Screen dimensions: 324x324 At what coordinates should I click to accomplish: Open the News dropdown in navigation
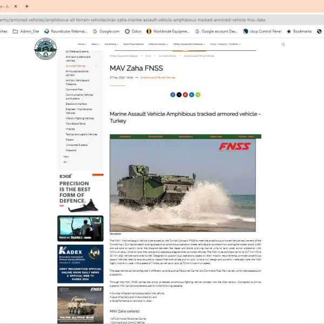tap(95, 44)
